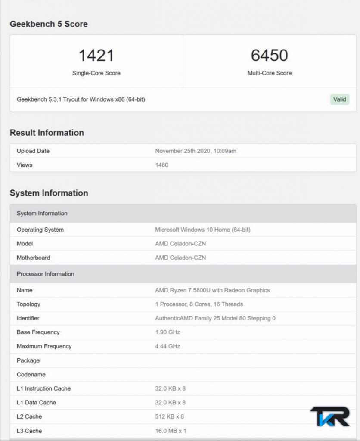Select the L3 cache value "16.0 MB x 1"
Viewport: 360px width, 441px height.
(x=171, y=431)
